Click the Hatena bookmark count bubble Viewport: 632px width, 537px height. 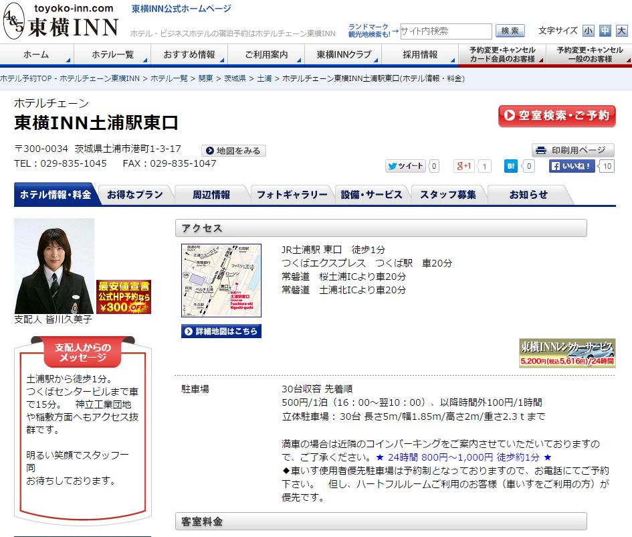(529, 166)
